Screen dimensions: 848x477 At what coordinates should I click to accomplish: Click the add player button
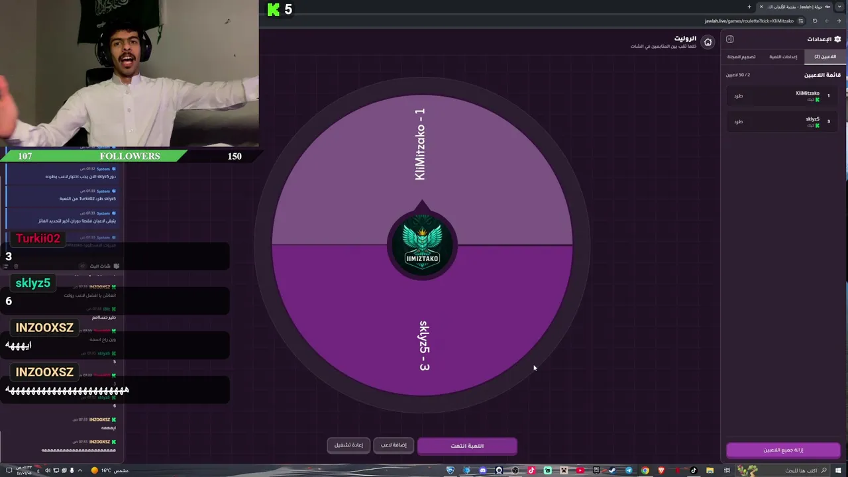[x=394, y=445]
